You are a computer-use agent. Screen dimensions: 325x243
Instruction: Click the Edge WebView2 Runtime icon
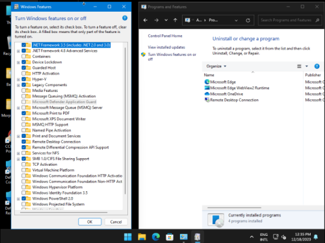point(207,88)
